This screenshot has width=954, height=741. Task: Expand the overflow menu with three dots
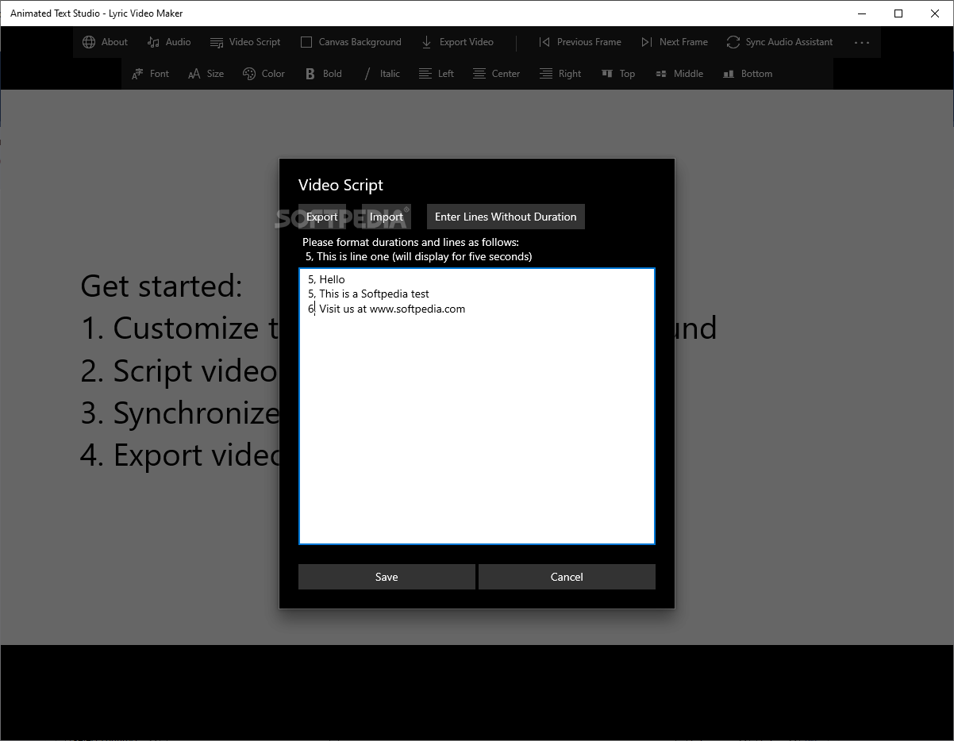click(x=861, y=41)
